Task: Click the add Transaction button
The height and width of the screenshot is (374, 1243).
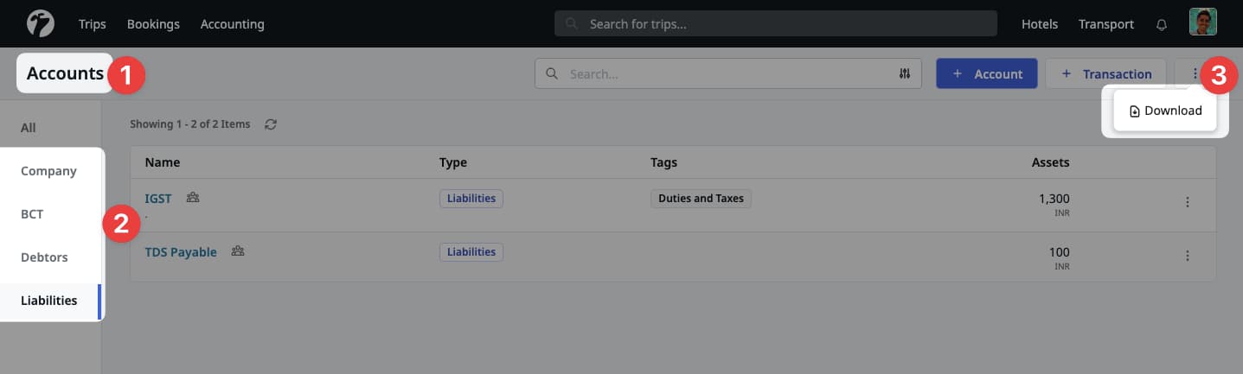Action: point(1106,74)
